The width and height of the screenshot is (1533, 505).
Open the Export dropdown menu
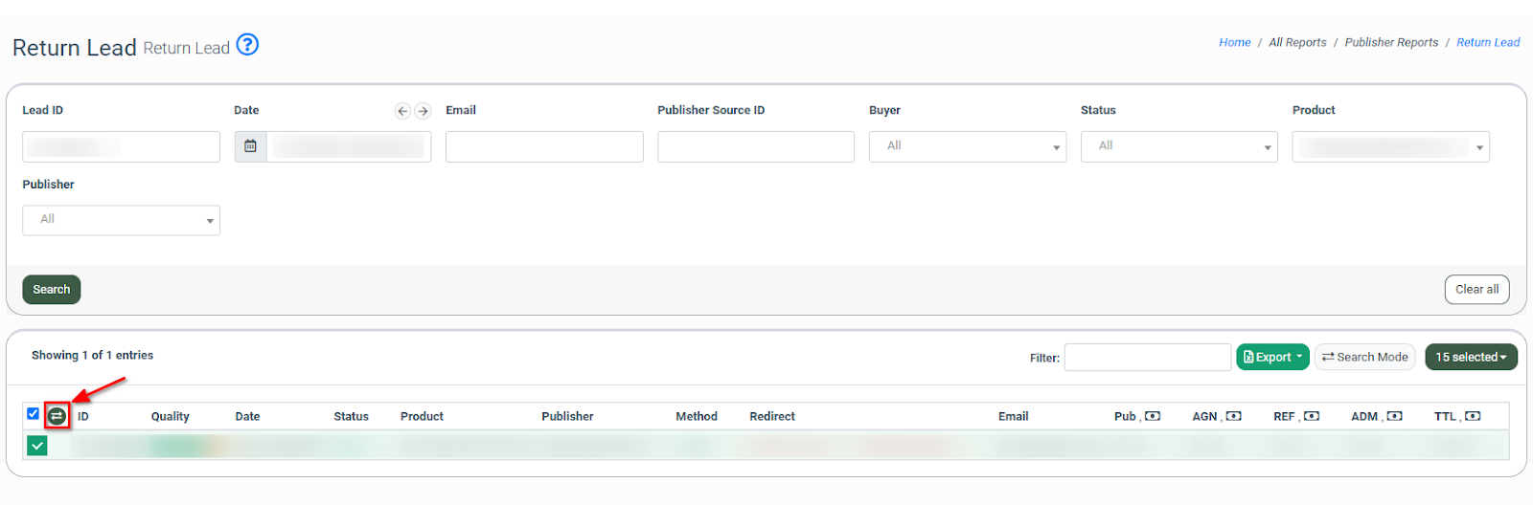click(1272, 357)
